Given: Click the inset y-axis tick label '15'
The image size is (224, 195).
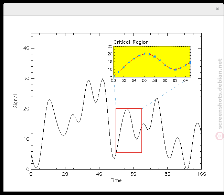Looking at the screenshot, I should coord(110,62).
